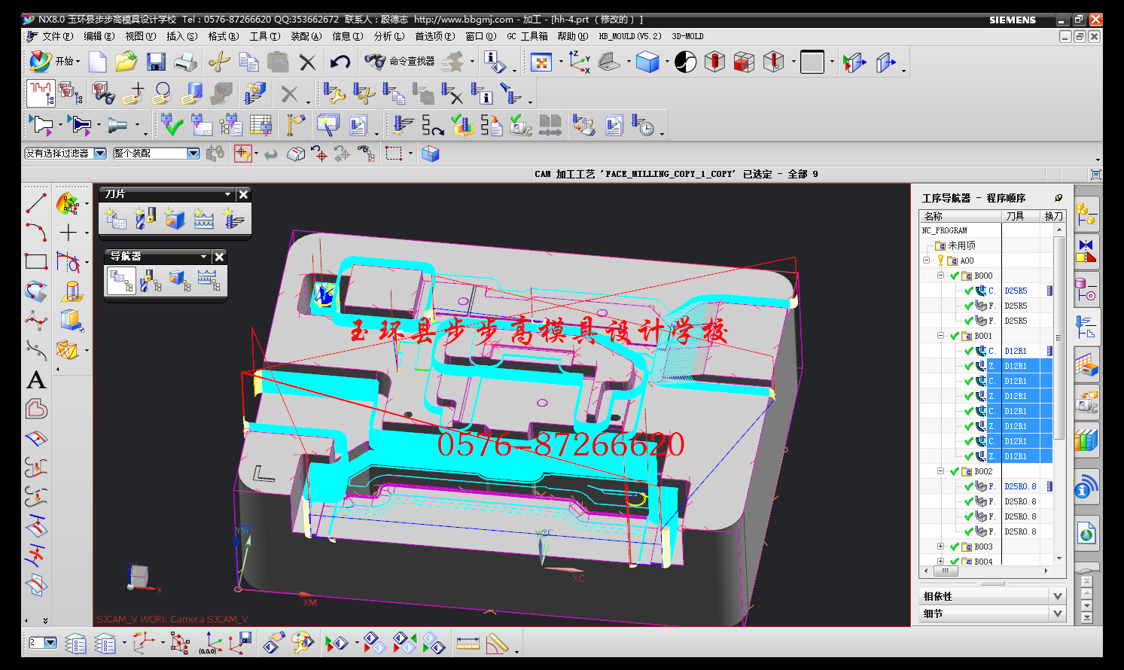Open the Part Navigator tab icon
Image resolution: width=1124 pixels, height=670 pixels.
[x=1086, y=289]
